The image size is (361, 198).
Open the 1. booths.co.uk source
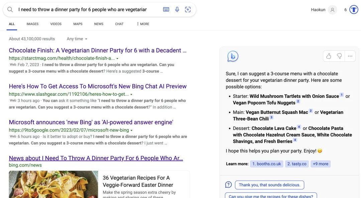click(x=267, y=164)
